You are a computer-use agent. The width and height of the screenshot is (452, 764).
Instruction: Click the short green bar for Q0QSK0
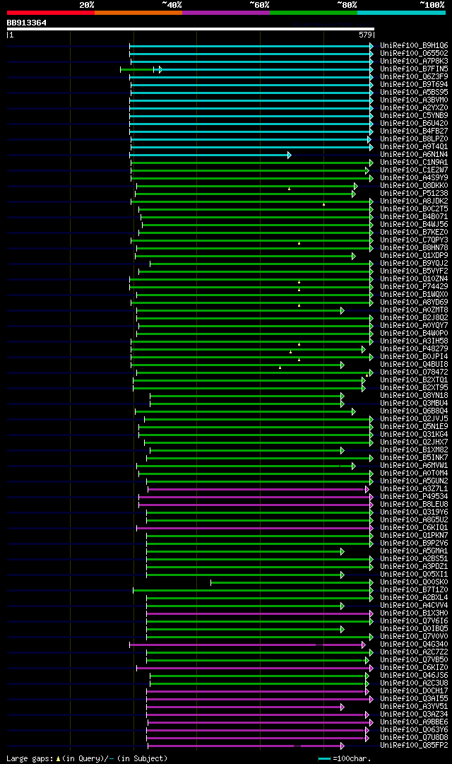pyautogui.click(x=292, y=583)
